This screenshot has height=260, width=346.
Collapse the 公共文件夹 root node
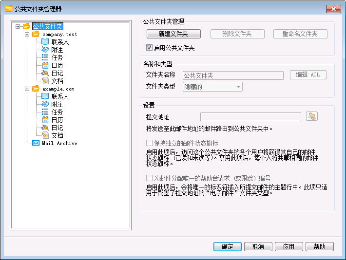(x=18, y=26)
